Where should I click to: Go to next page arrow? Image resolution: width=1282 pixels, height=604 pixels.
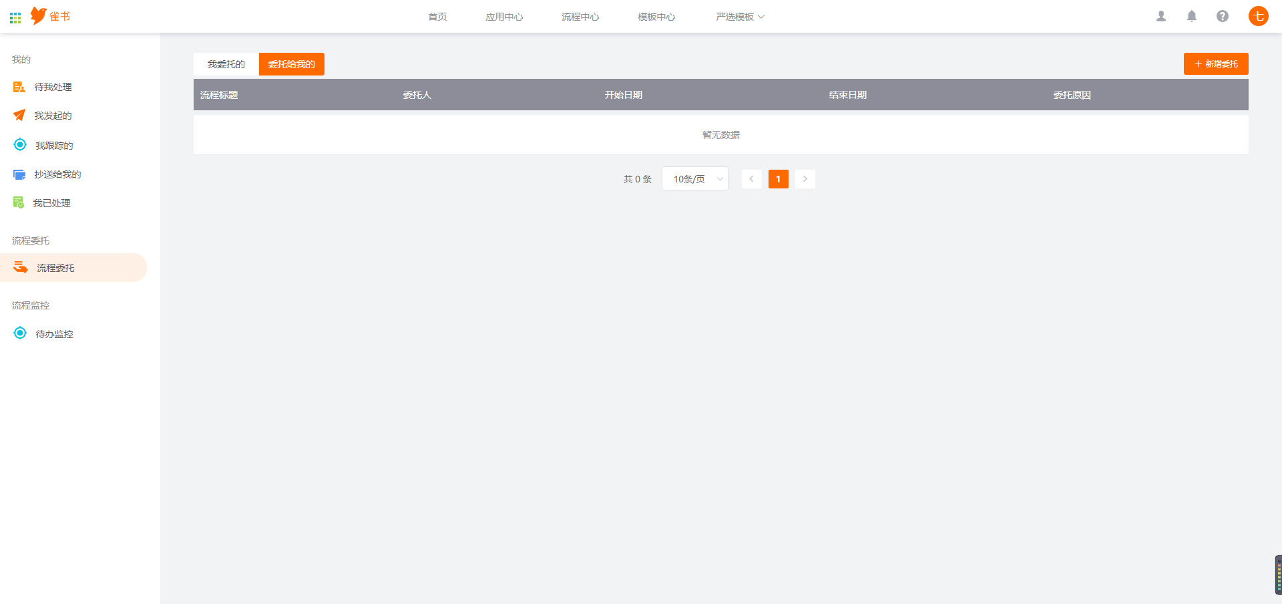coord(805,179)
